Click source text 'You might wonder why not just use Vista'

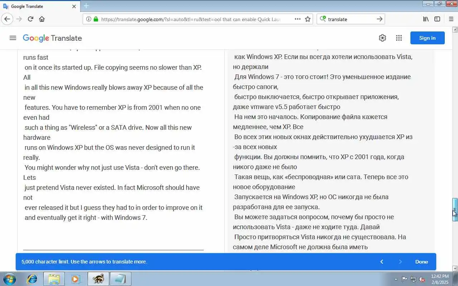click(x=82, y=167)
